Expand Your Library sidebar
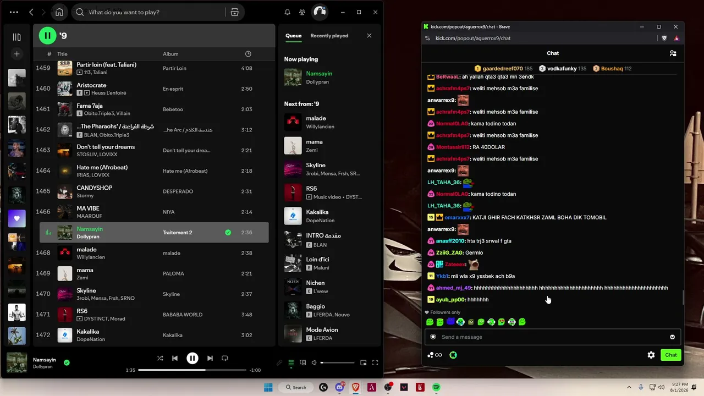This screenshot has width=704, height=396. [x=16, y=37]
